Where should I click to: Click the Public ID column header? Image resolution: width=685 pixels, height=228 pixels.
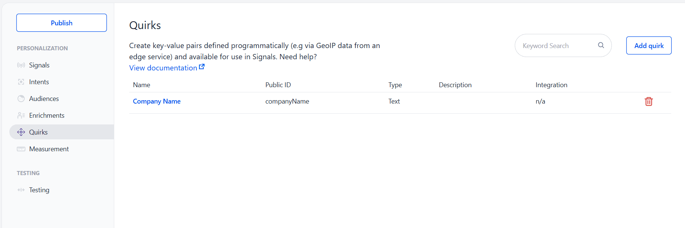(278, 85)
